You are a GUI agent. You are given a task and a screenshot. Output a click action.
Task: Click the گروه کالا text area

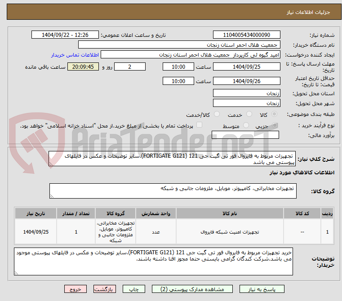pyautogui.click(x=173, y=191)
